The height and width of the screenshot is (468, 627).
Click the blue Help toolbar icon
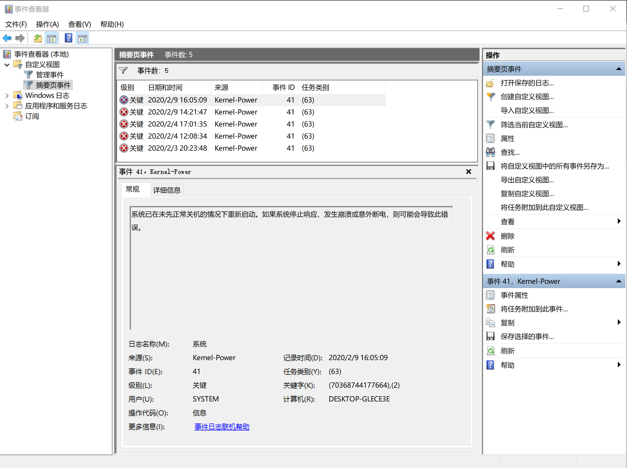69,38
